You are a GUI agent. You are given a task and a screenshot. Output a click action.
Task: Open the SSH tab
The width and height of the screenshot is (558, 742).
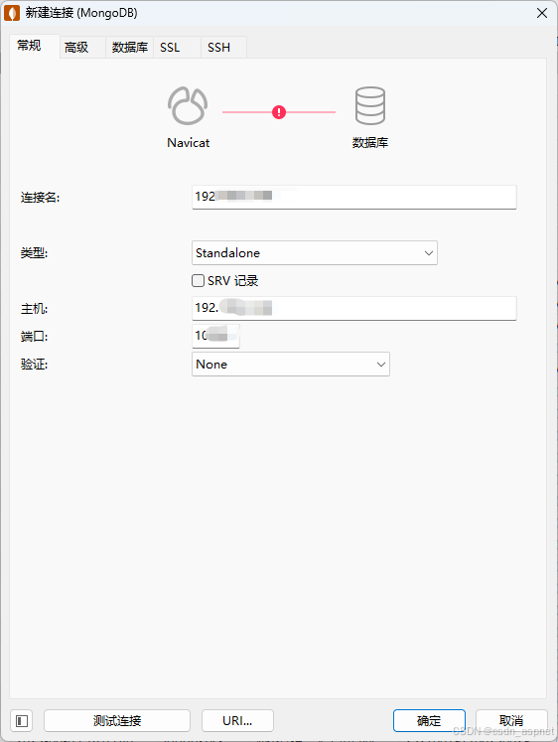click(x=223, y=48)
